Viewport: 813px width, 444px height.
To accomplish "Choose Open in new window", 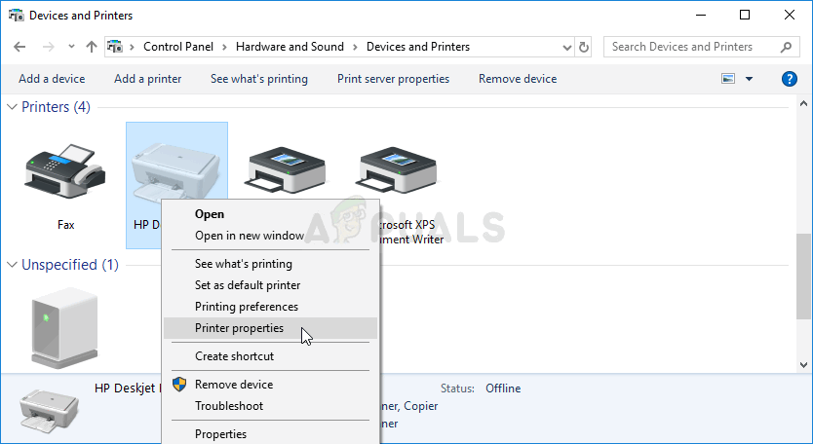I will (270, 236).
